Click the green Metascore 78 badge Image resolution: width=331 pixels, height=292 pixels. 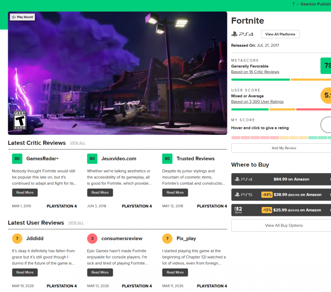coord(326,66)
